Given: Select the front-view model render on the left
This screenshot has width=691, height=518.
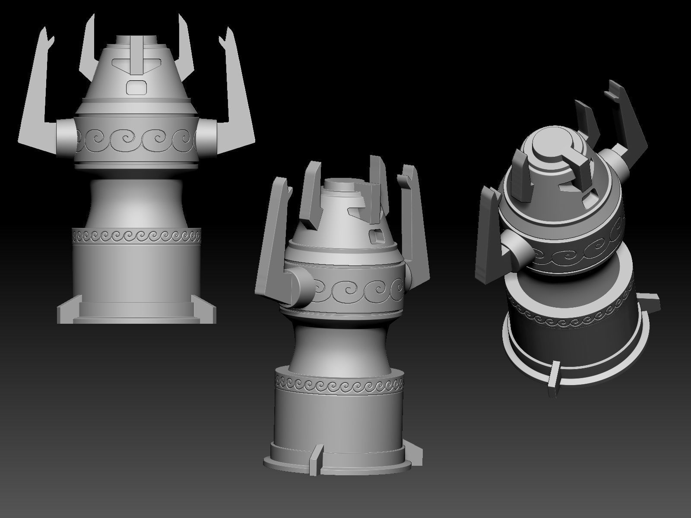Looking at the screenshot, I should [136, 168].
